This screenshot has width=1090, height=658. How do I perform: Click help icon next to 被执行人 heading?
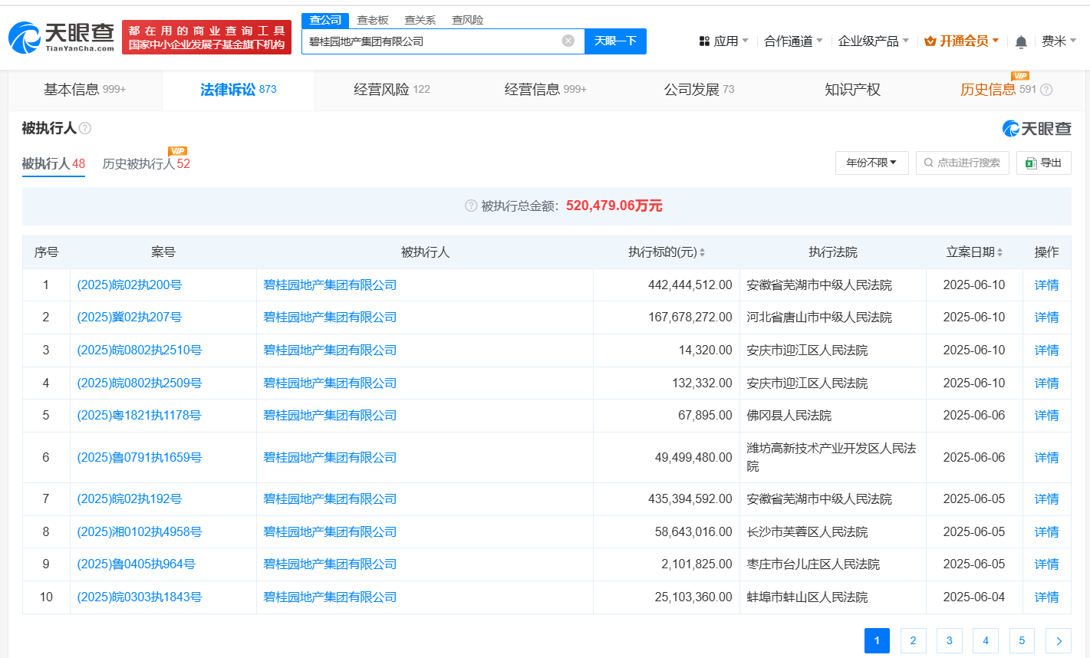click(85, 128)
